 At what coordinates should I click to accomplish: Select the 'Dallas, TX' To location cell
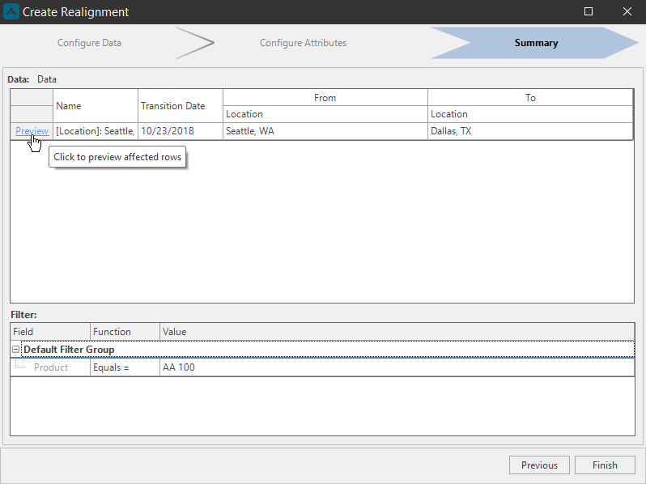pos(530,131)
